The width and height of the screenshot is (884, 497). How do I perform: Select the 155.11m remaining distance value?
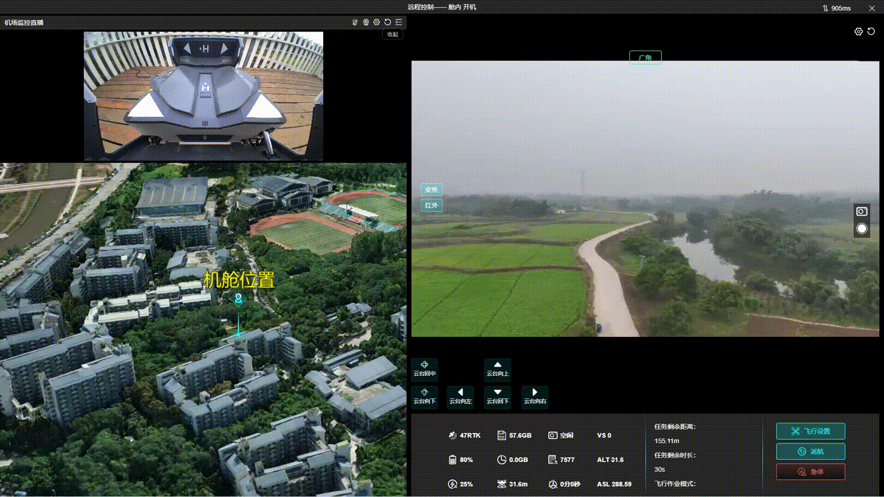coord(667,441)
